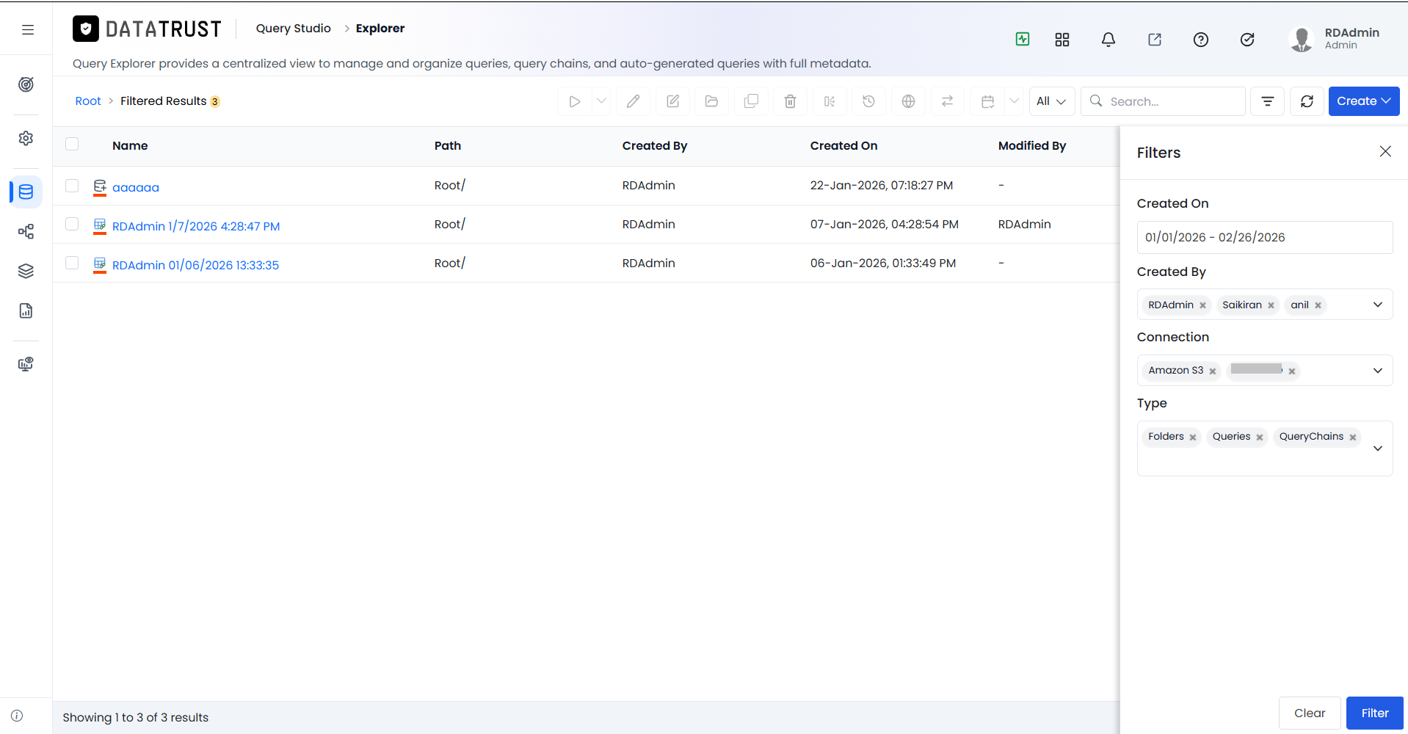
Task: Click the info icon at sidebar bottom
Action: click(x=17, y=716)
